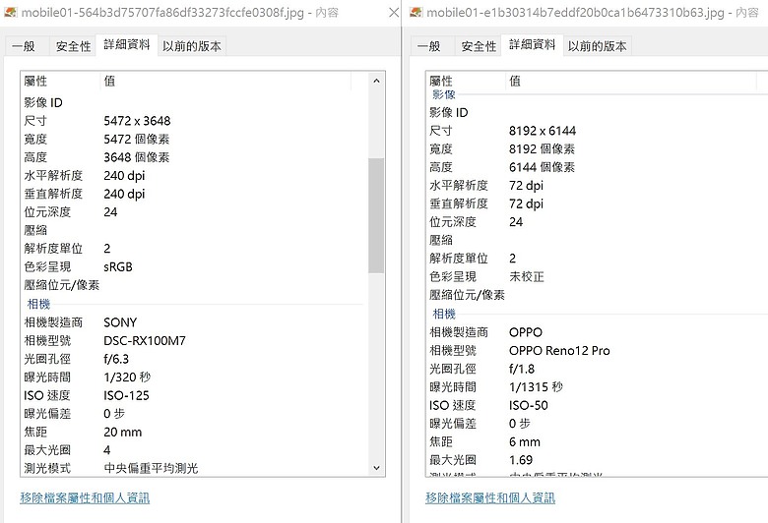Viewport: 768px width, 523px height.
Task: Select 最大光圈 row in left window
Action: [x=193, y=450]
